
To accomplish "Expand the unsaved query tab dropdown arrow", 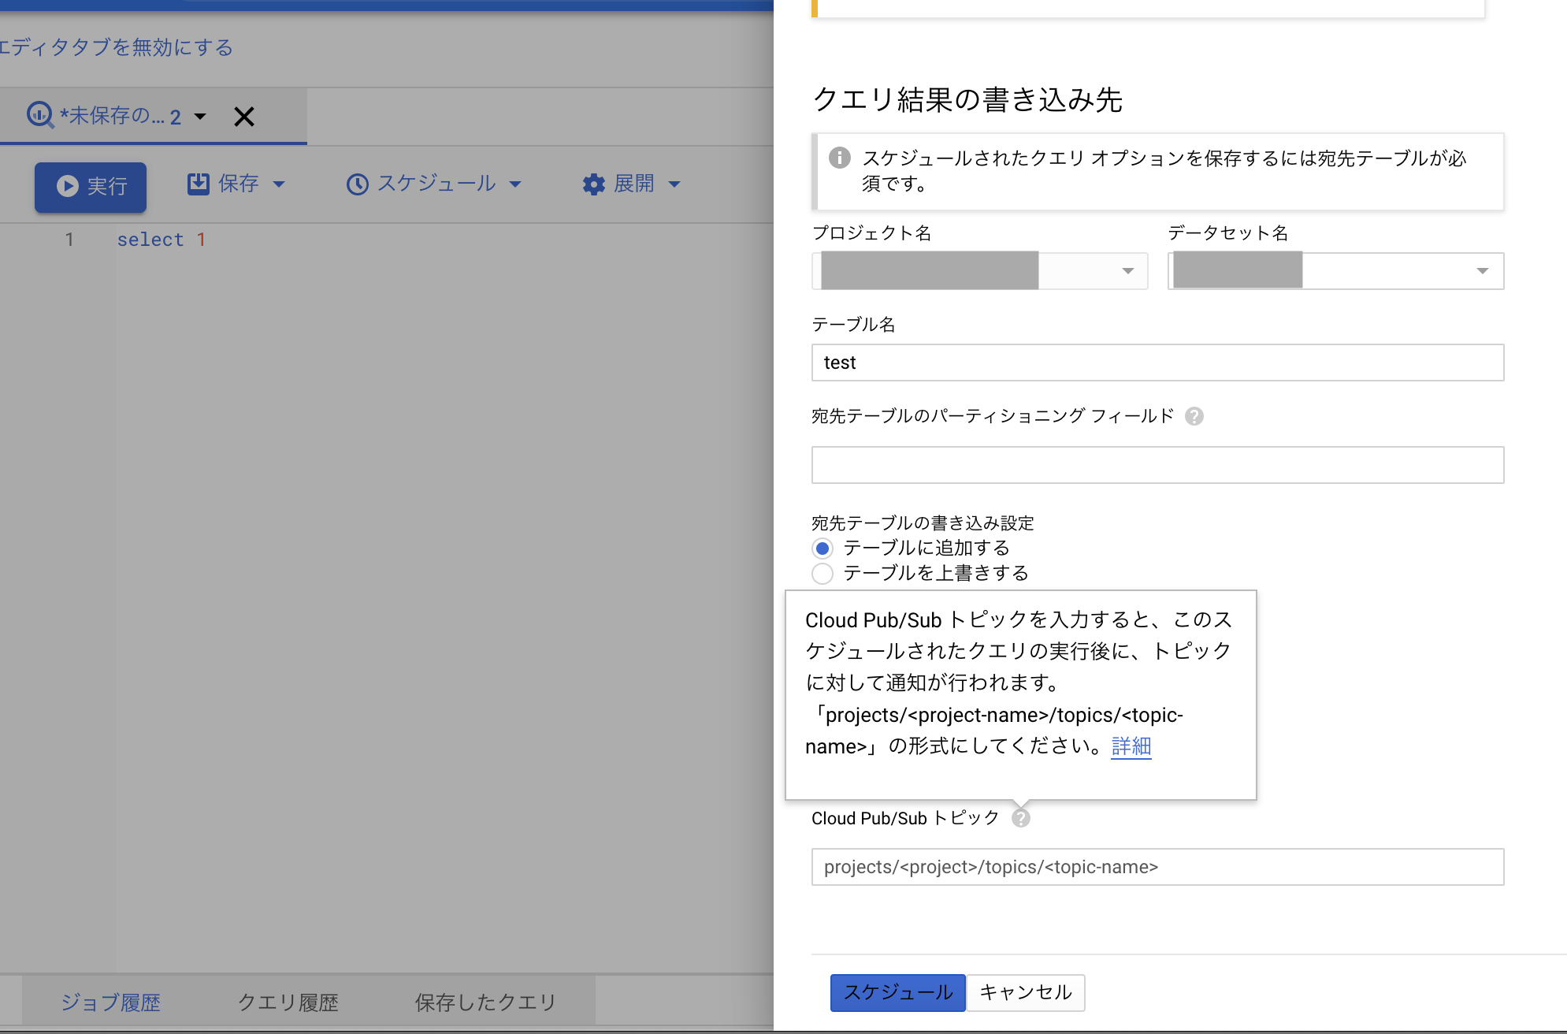I will tap(200, 117).
